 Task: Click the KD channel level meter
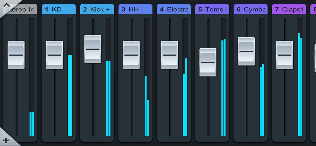click(x=70, y=95)
